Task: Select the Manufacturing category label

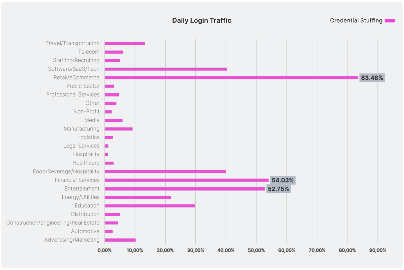Action: click(81, 129)
